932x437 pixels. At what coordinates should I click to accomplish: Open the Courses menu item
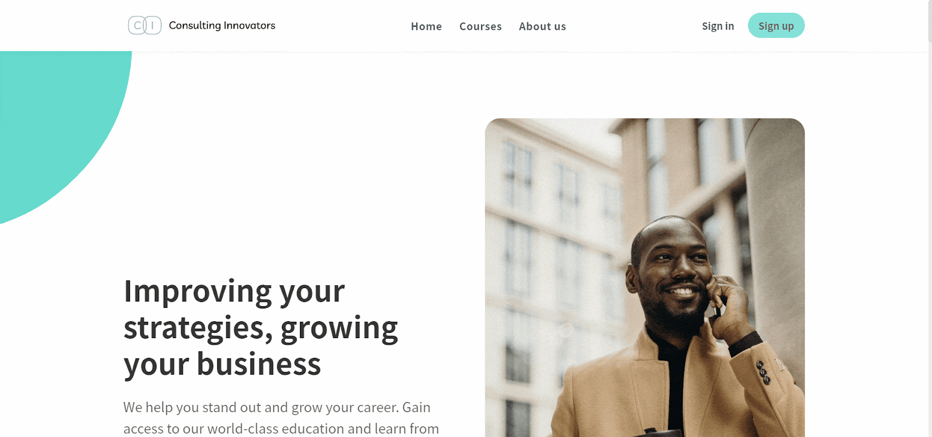(x=481, y=26)
